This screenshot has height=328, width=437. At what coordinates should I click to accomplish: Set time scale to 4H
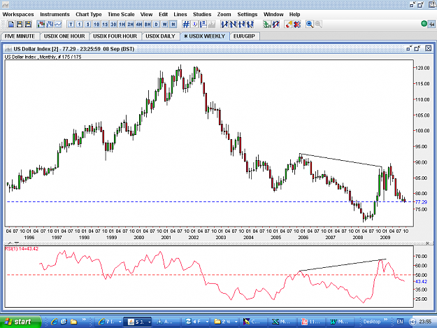coord(139,24)
